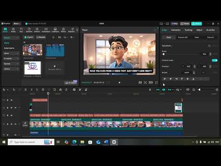
Task: Open the Adjustment tab
Action: coord(71,30)
